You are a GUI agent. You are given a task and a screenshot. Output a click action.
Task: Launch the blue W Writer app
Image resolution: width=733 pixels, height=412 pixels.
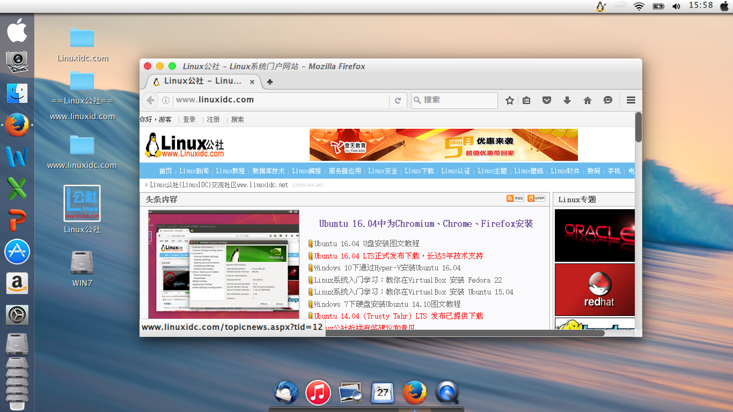pos(17,156)
